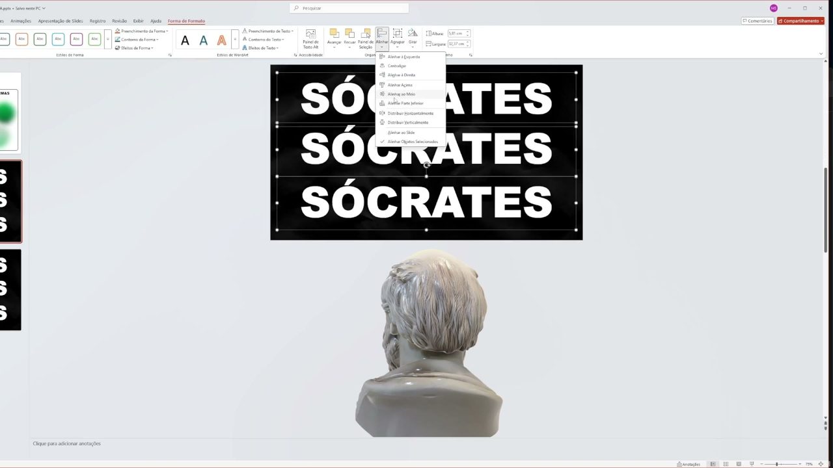Open the Animações ribbon tab
The width and height of the screenshot is (833, 468).
(x=21, y=21)
